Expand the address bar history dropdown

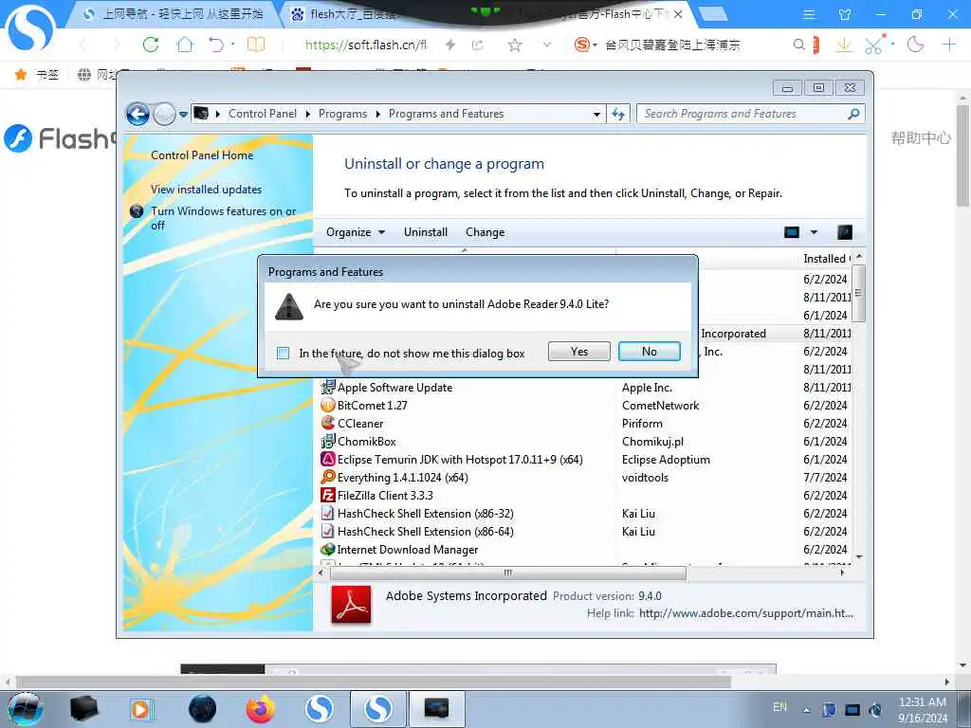pyautogui.click(x=596, y=115)
